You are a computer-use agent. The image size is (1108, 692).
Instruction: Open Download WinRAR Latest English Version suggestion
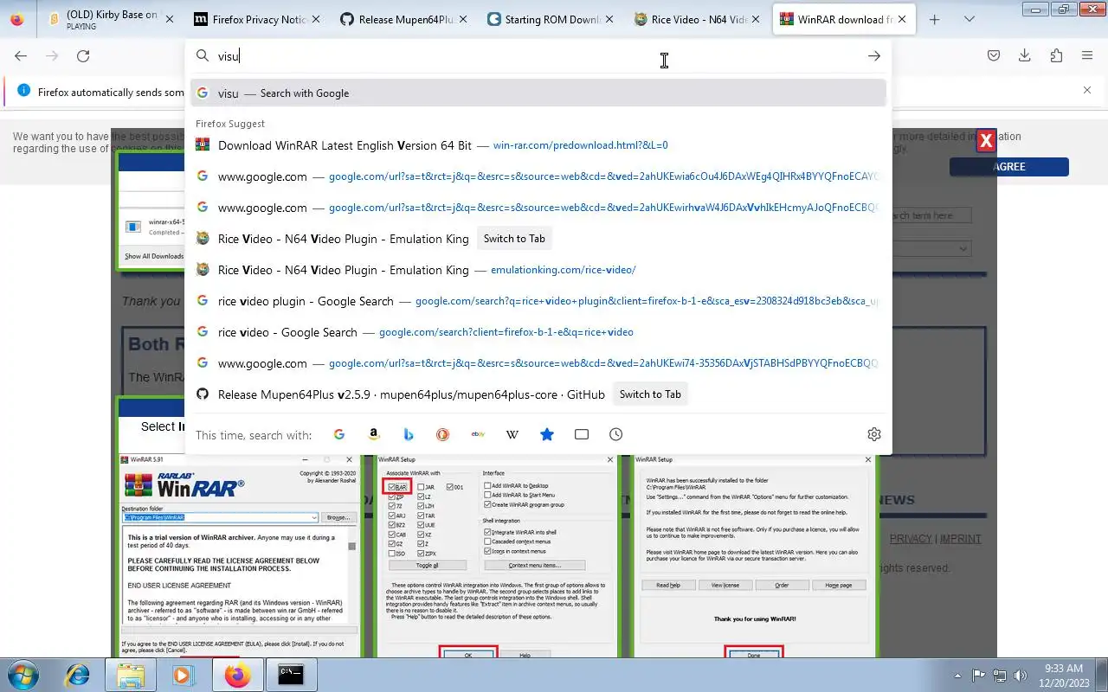coord(538,145)
